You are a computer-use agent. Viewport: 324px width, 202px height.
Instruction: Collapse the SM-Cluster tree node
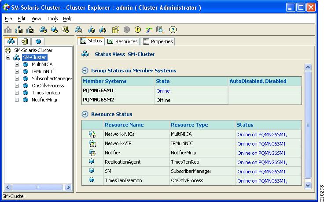point(8,57)
